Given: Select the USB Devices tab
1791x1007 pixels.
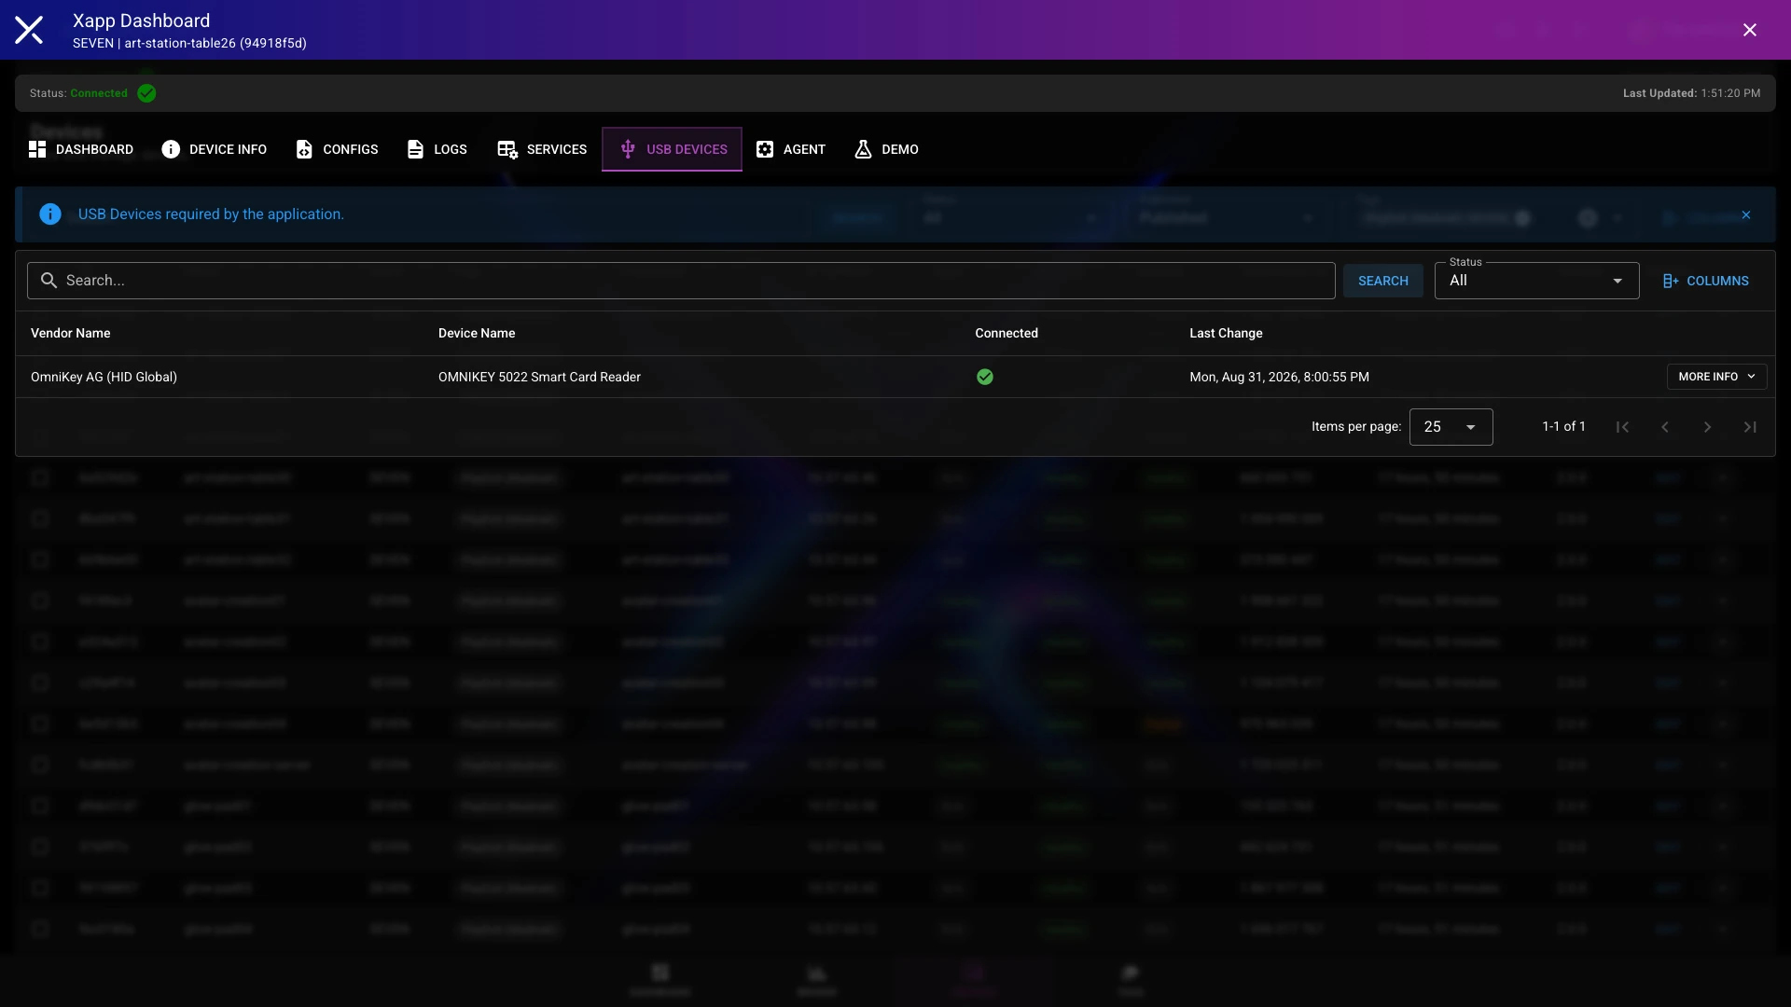Looking at the screenshot, I should pos(672,149).
